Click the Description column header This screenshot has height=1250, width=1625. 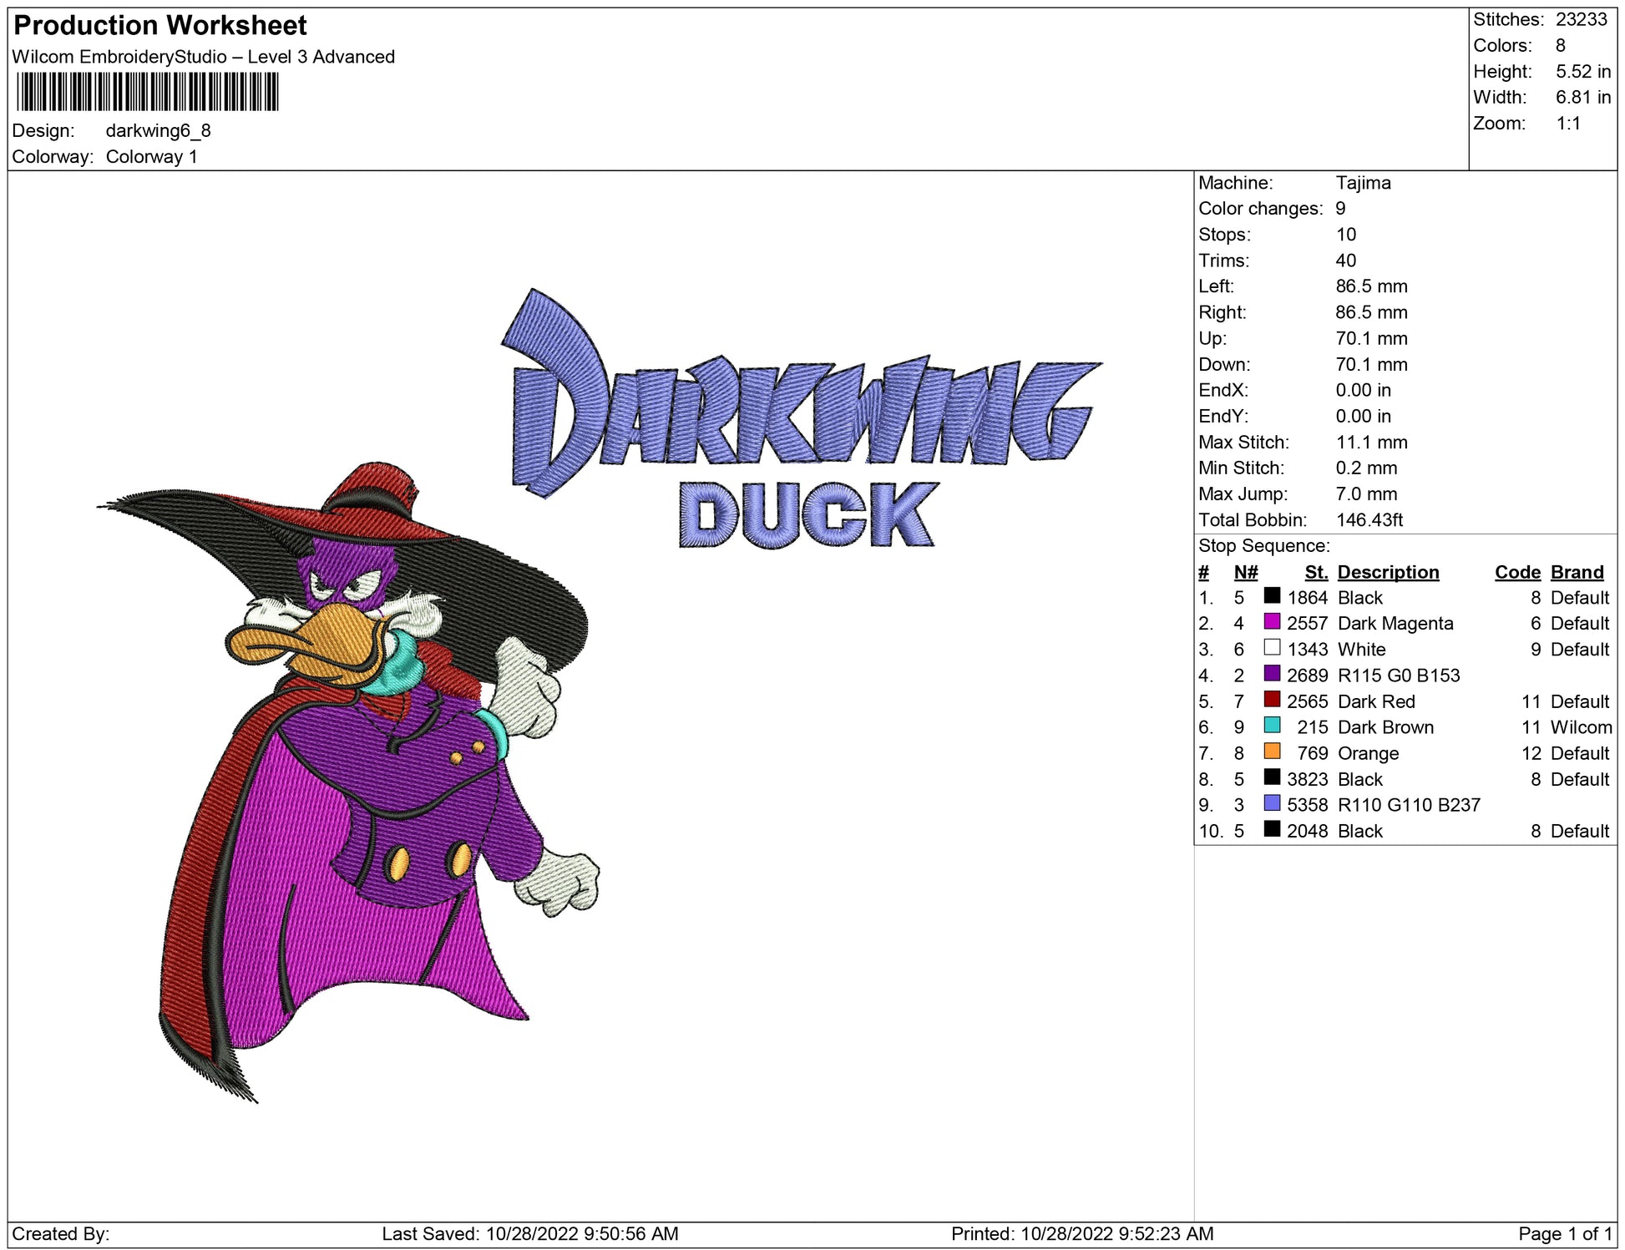coord(1388,572)
